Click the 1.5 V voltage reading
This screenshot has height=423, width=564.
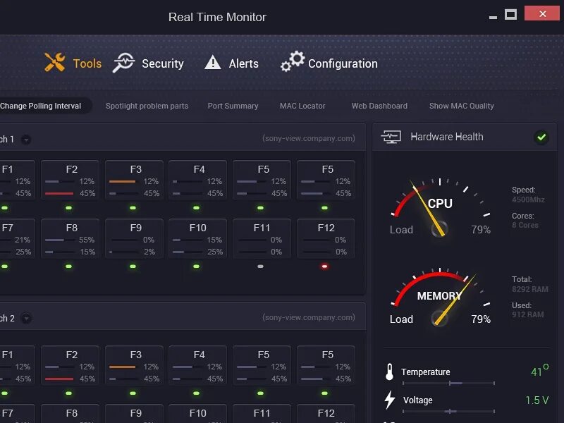[537, 400]
